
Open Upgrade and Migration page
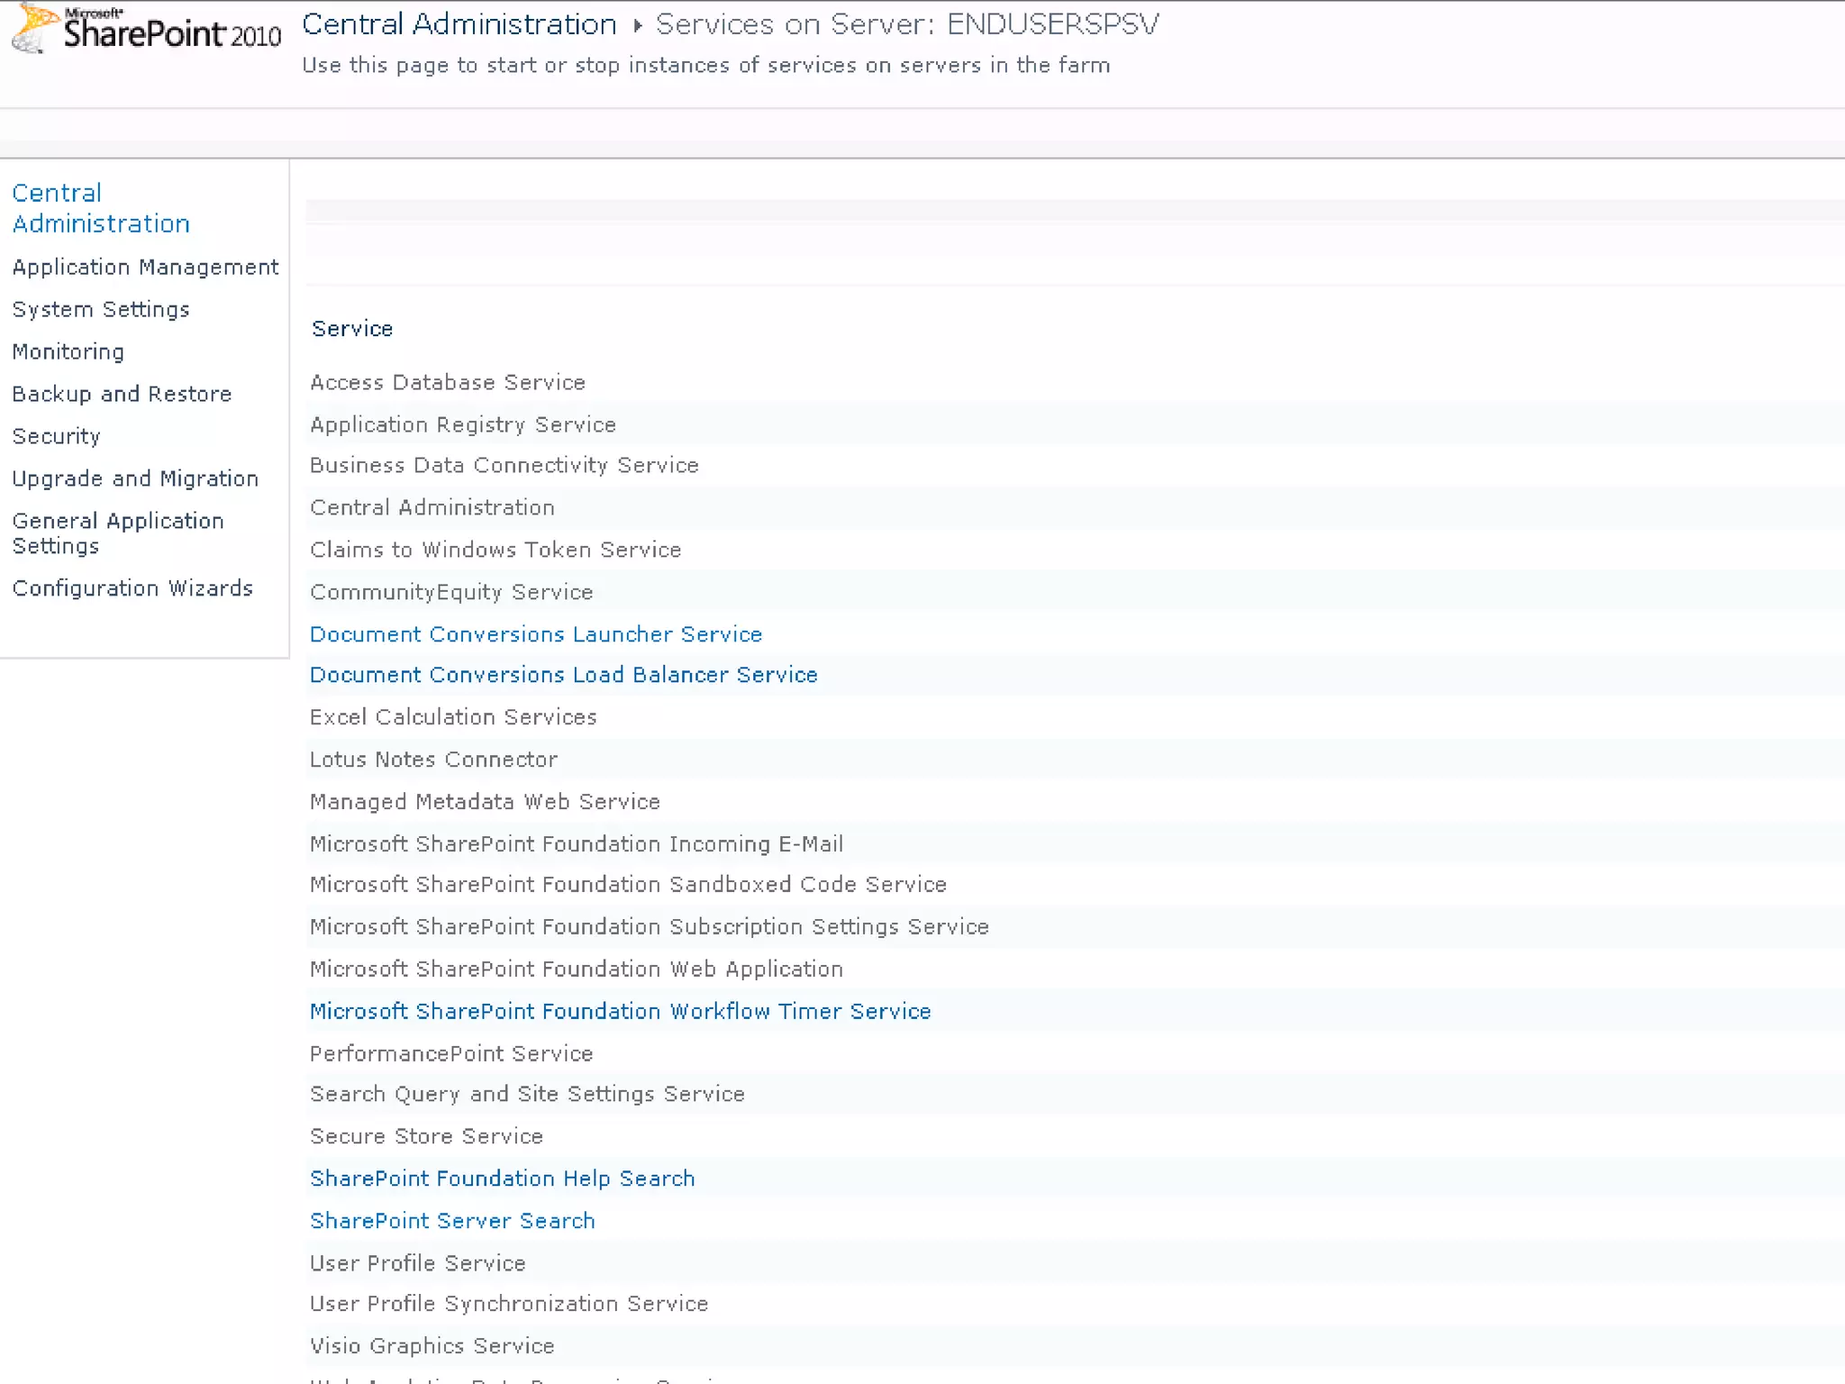[x=135, y=479]
